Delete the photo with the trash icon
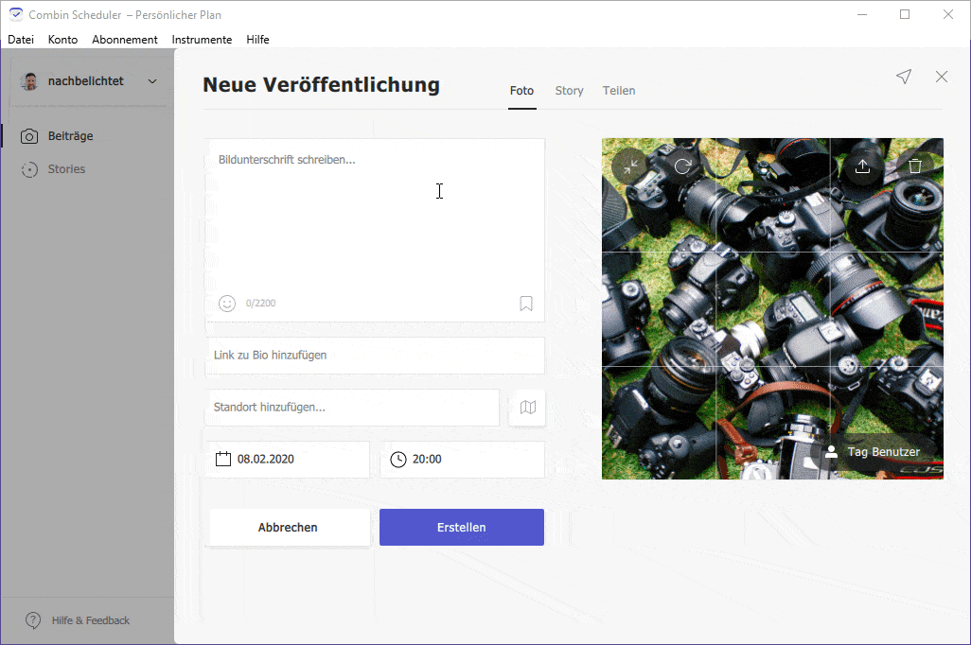 pyautogui.click(x=914, y=166)
